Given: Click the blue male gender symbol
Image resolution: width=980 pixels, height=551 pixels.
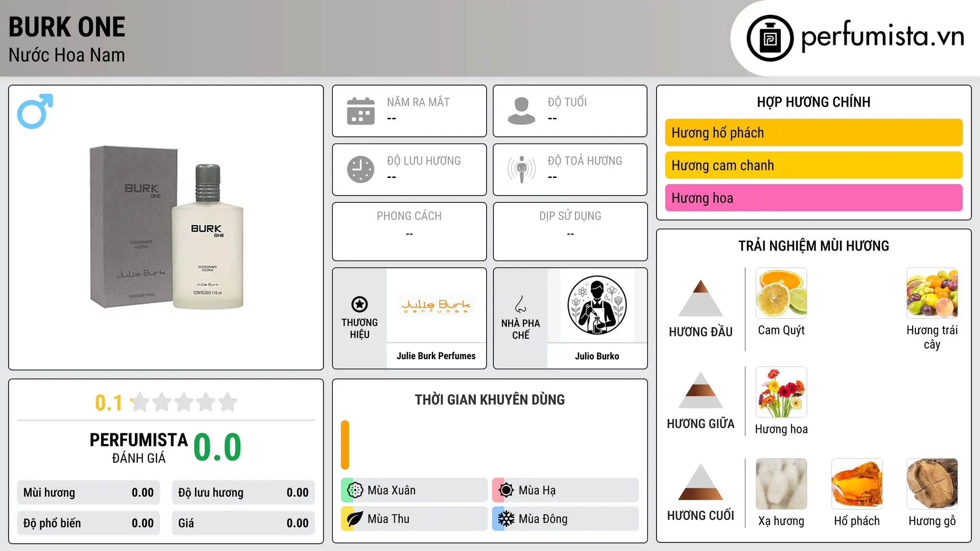Looking at the screenshot, I should [35, 111].
